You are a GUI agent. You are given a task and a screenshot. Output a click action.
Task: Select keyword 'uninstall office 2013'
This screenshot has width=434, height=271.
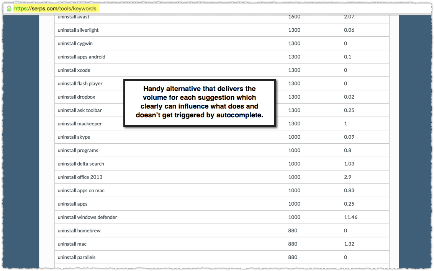tap(80, 177)
